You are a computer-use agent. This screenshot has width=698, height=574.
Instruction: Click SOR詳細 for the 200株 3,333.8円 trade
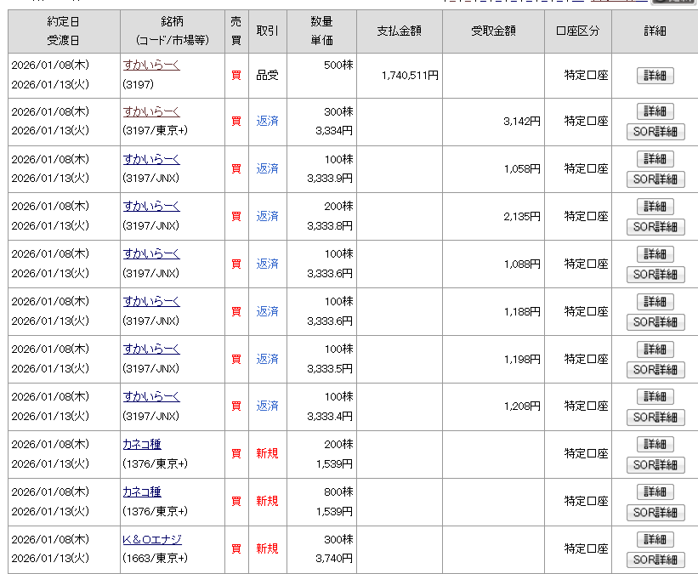(655, 227)
